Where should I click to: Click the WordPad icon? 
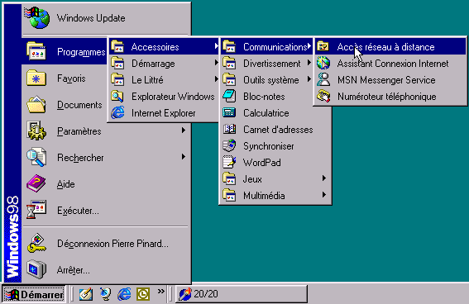[229, 162]
